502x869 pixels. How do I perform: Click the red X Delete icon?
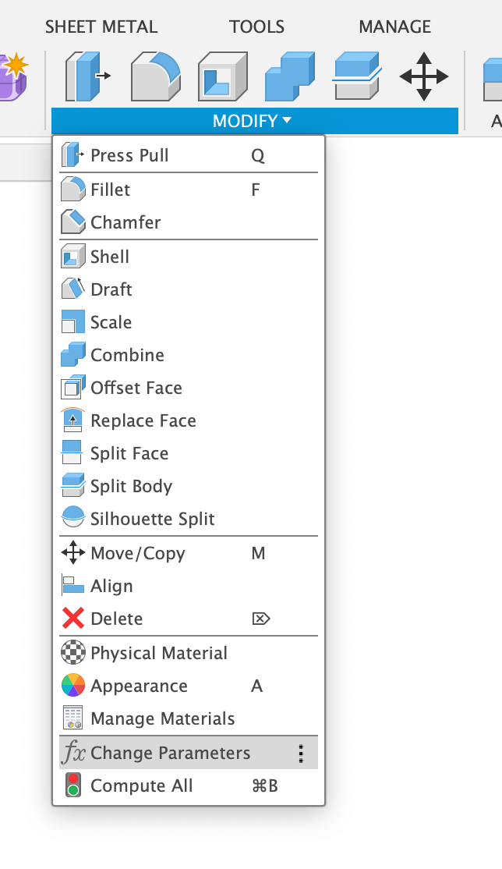point(72,619)
